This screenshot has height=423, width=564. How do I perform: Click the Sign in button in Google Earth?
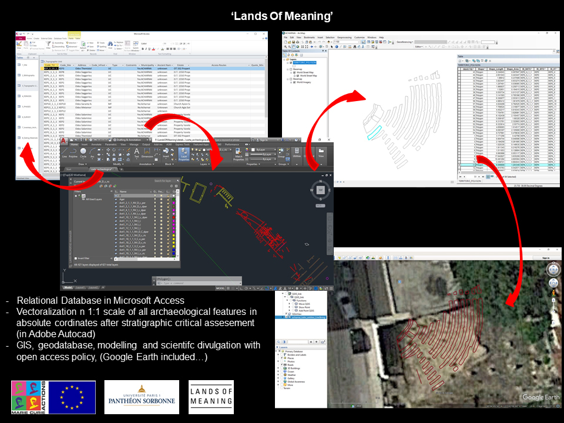(x=545, y=257)
